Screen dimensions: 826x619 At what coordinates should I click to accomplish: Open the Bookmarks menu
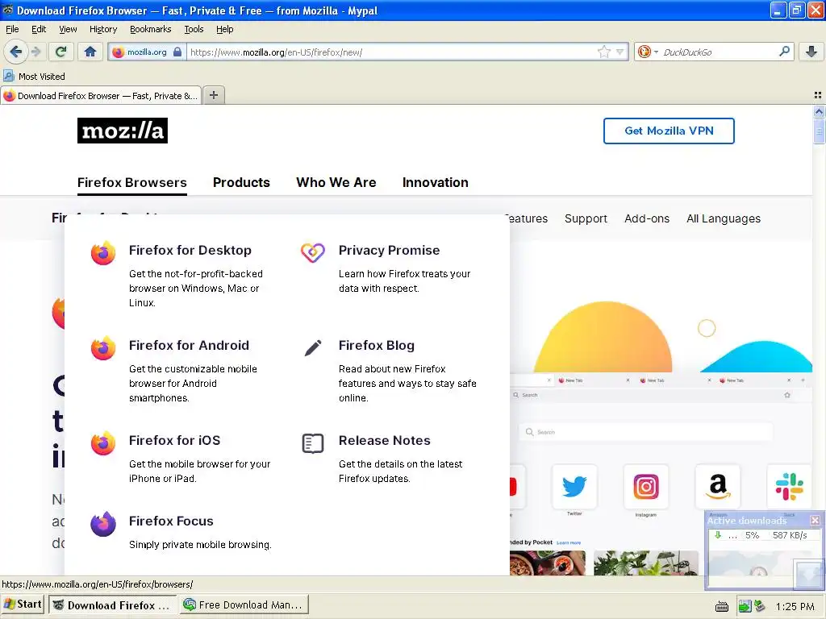[150, 29]
